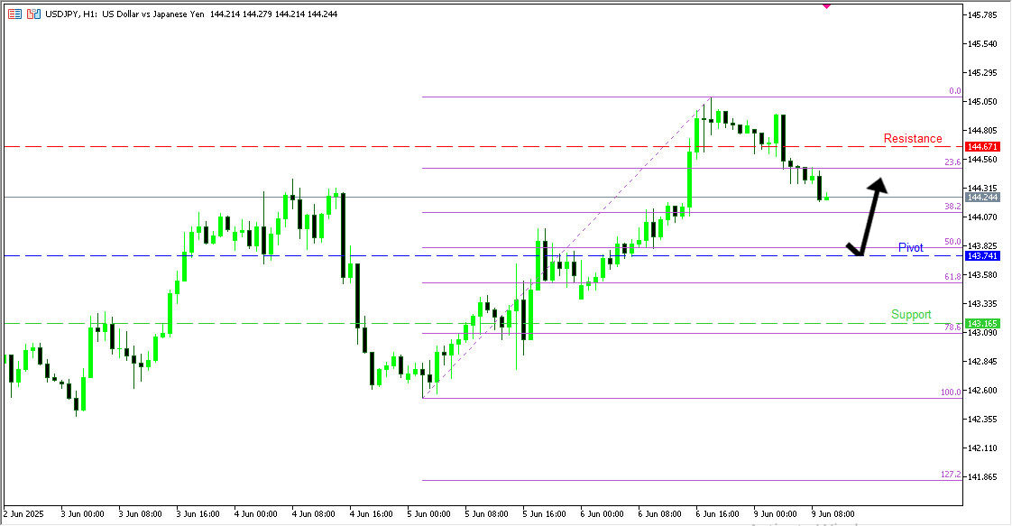The height and width of the screenshot is (526, 1012).
Task: Click the 4 Jun 08:00 time axis label
Action: pyautogui.click(x=314, y=513)
